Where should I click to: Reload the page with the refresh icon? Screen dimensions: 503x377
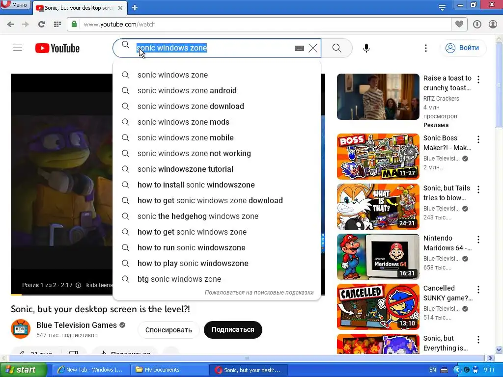(41, 25)
